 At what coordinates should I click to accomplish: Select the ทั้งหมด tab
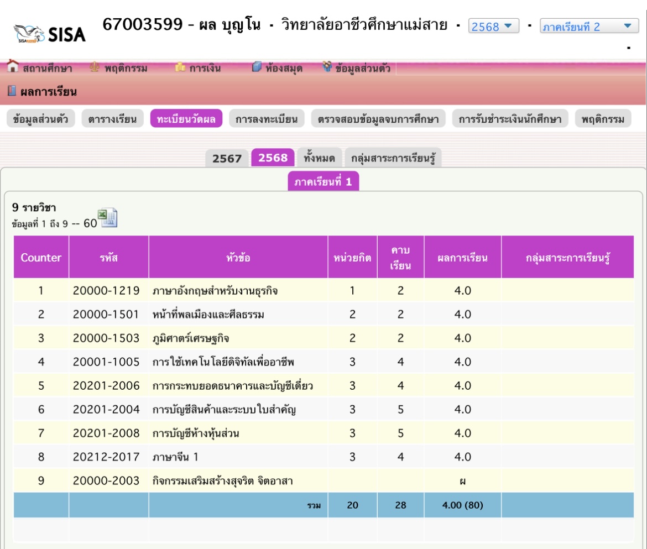pyautogui.click(x=319, y=158)
